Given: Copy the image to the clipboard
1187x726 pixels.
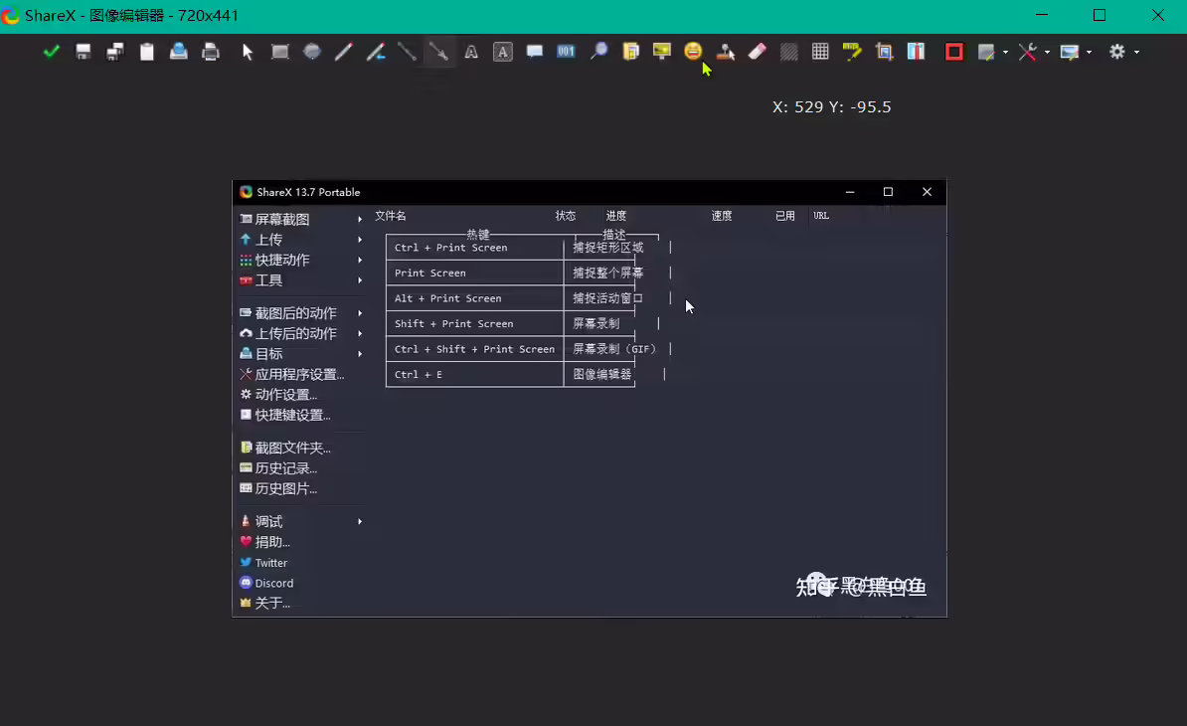Looking at the screenshot, I should pos(147,52).
